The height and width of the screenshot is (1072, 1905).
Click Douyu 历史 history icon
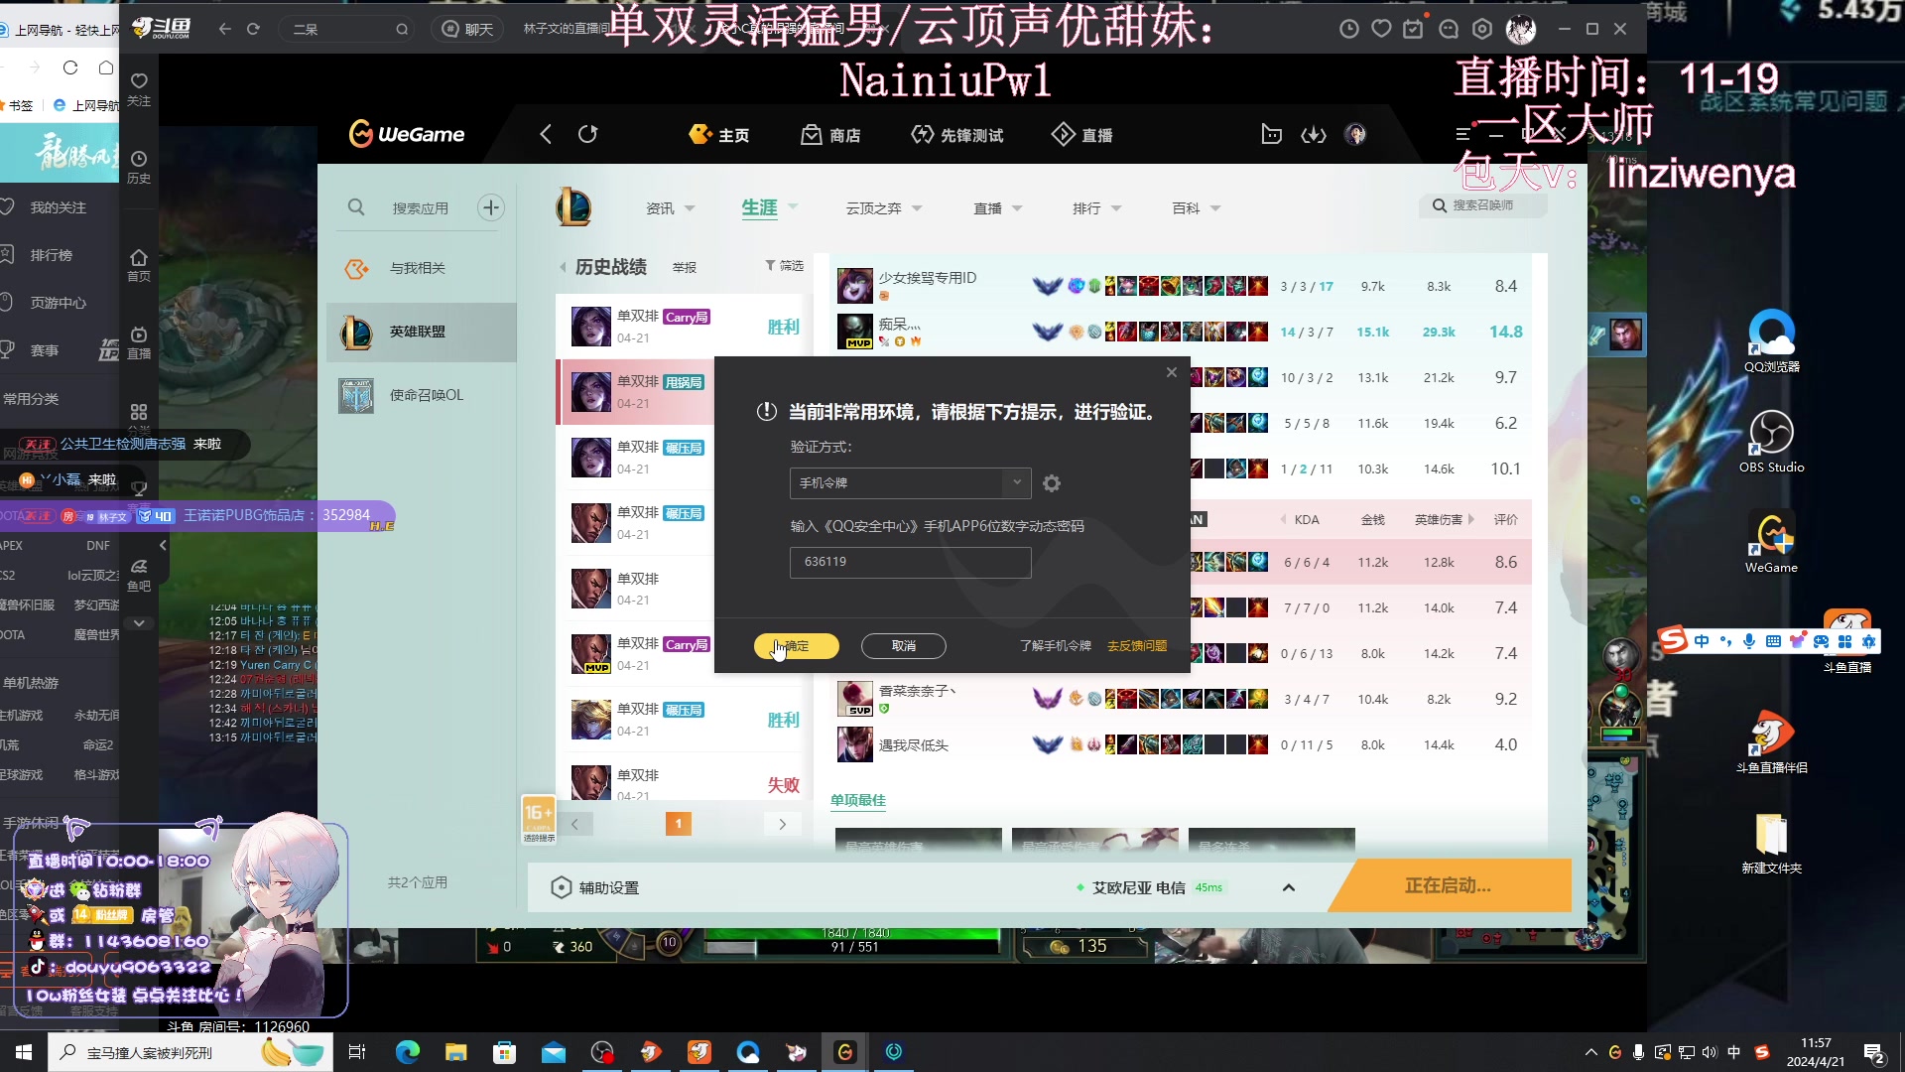click(139, 166)
